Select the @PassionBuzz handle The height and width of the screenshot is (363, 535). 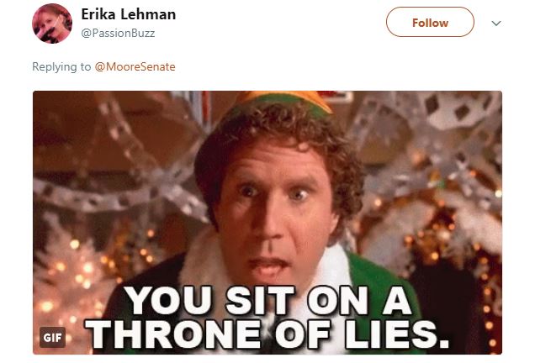pos(118,33)
